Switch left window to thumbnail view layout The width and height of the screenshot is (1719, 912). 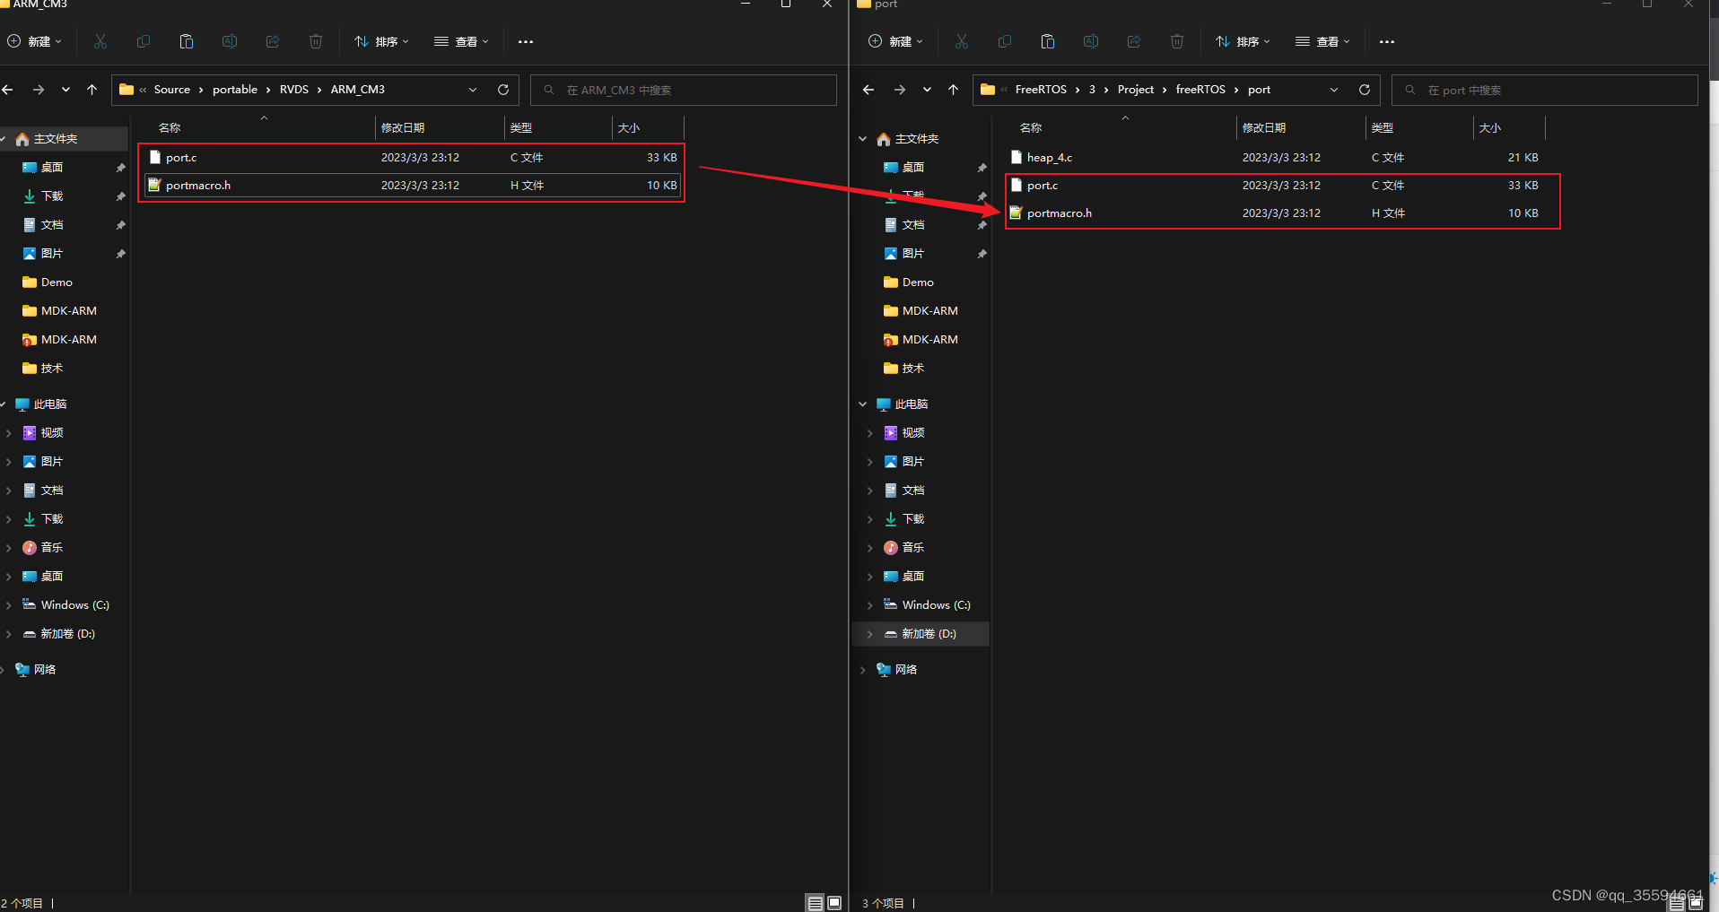point(834,902)
